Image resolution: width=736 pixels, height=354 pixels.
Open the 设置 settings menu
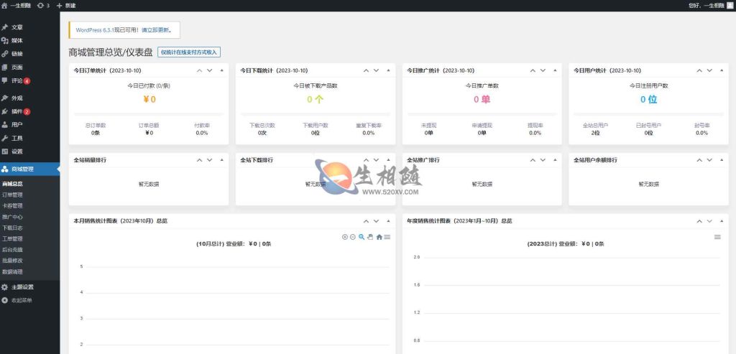point(29,152)
